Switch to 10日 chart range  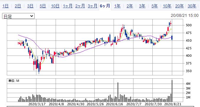(x=55, y=6)
